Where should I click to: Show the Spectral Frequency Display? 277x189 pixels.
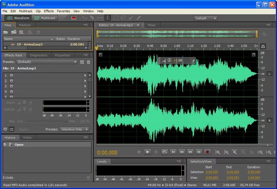coord(74,18)
